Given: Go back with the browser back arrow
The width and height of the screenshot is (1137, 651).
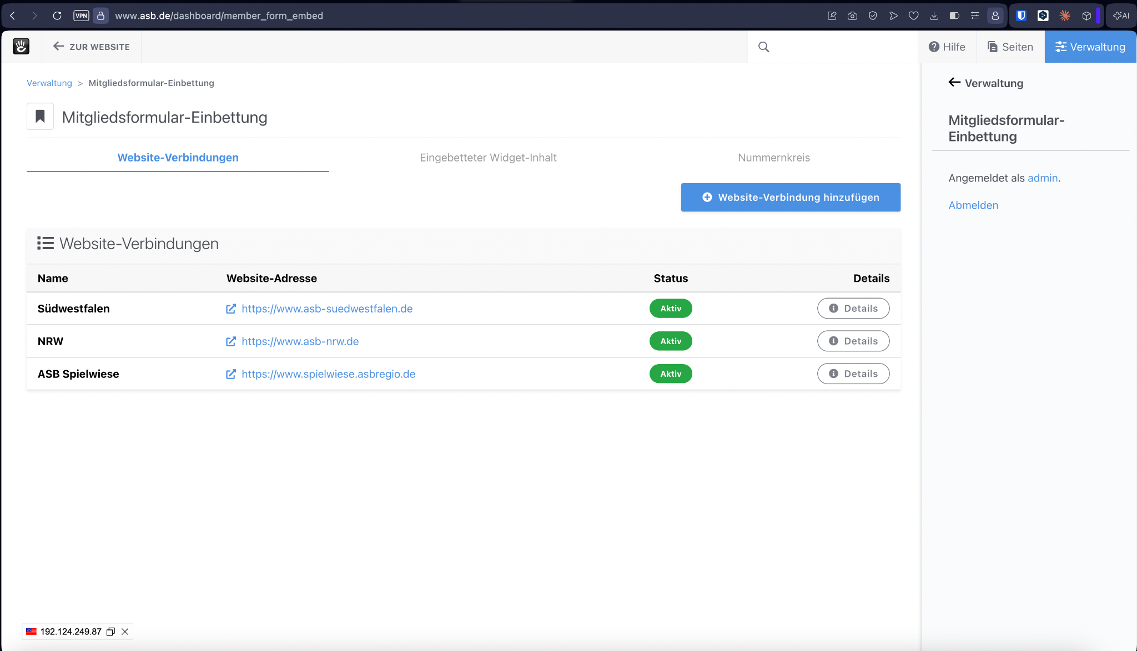Looking at the screenshot, I should point(13,16).
